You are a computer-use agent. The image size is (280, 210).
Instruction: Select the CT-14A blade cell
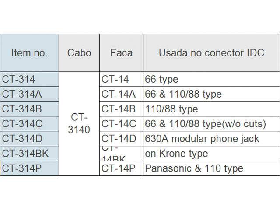click(x=121, y=94)
